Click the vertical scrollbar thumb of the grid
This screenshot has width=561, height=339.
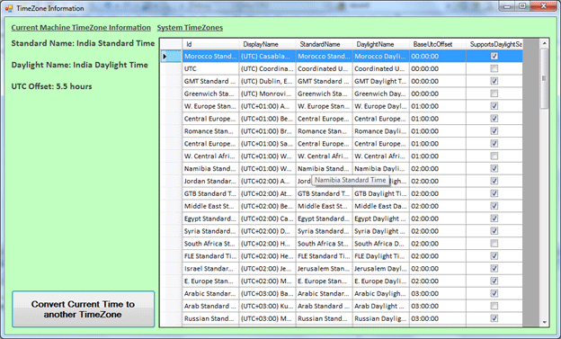point(544,78)
